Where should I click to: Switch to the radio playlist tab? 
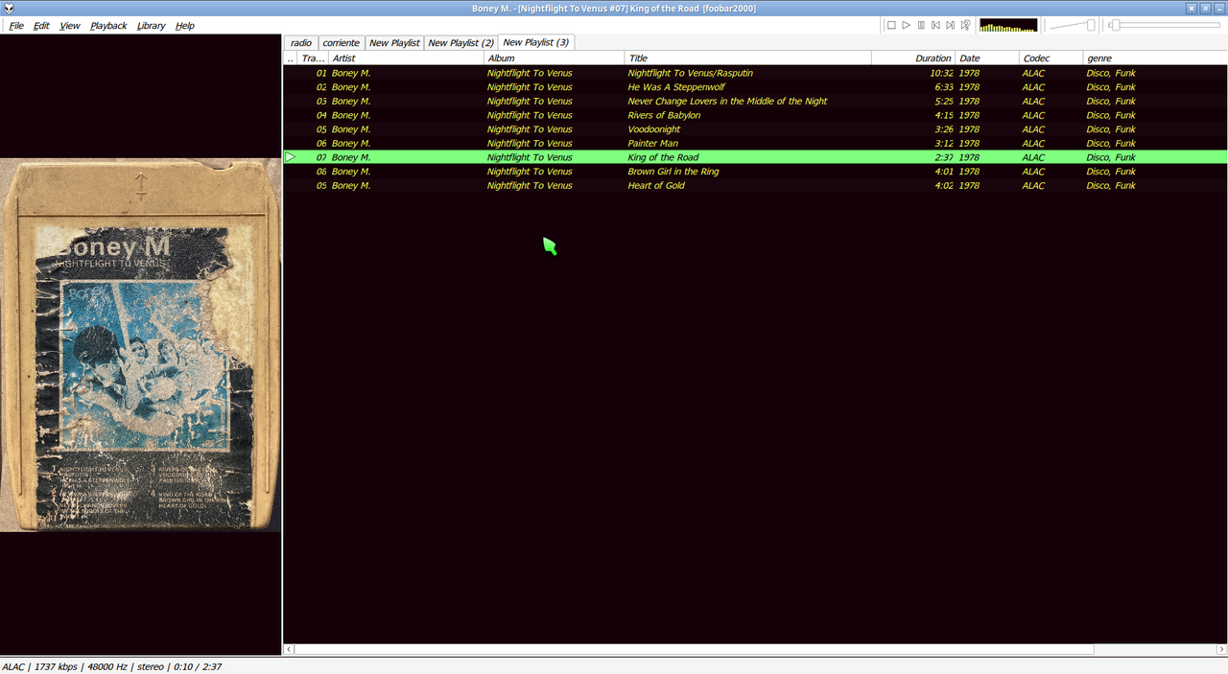301,43
